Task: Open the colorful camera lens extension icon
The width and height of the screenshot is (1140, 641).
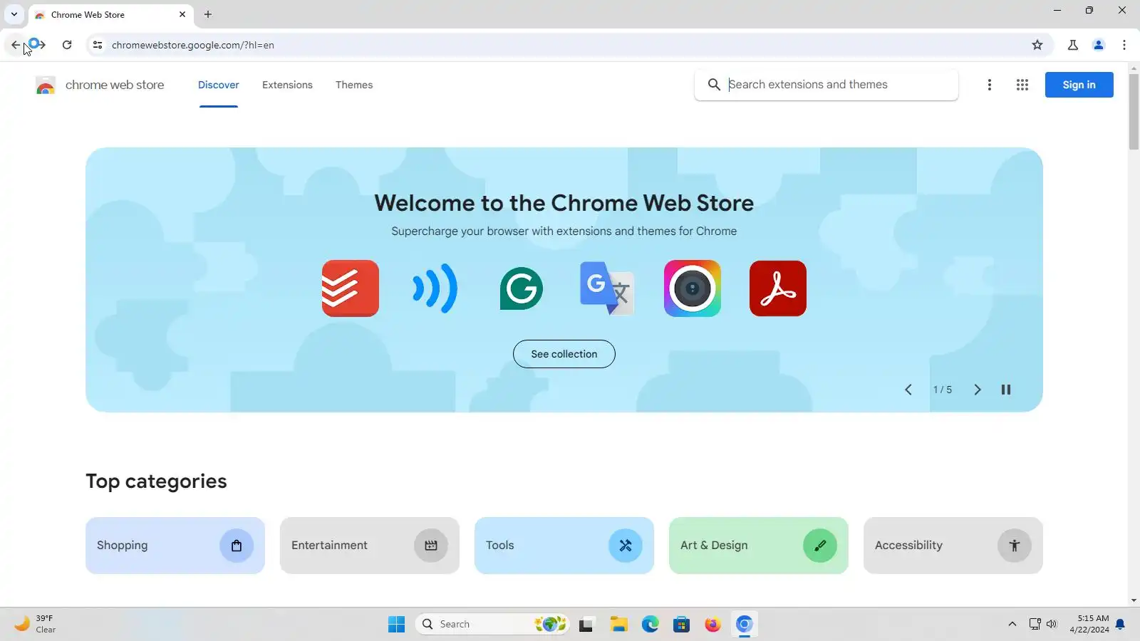Action: [x=692, y=288]
